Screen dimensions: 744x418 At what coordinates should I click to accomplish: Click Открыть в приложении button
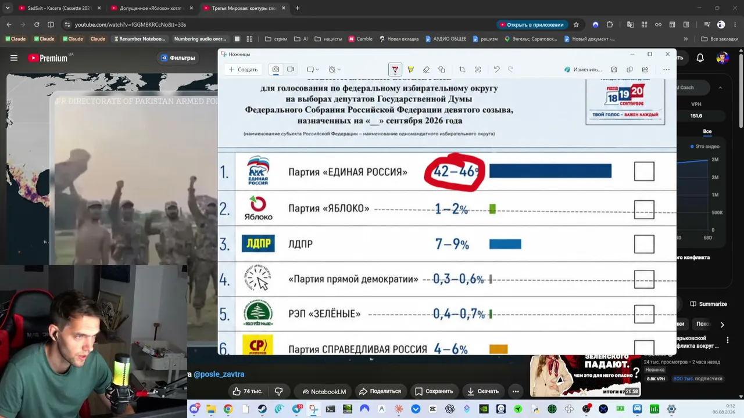pos(531,24)
